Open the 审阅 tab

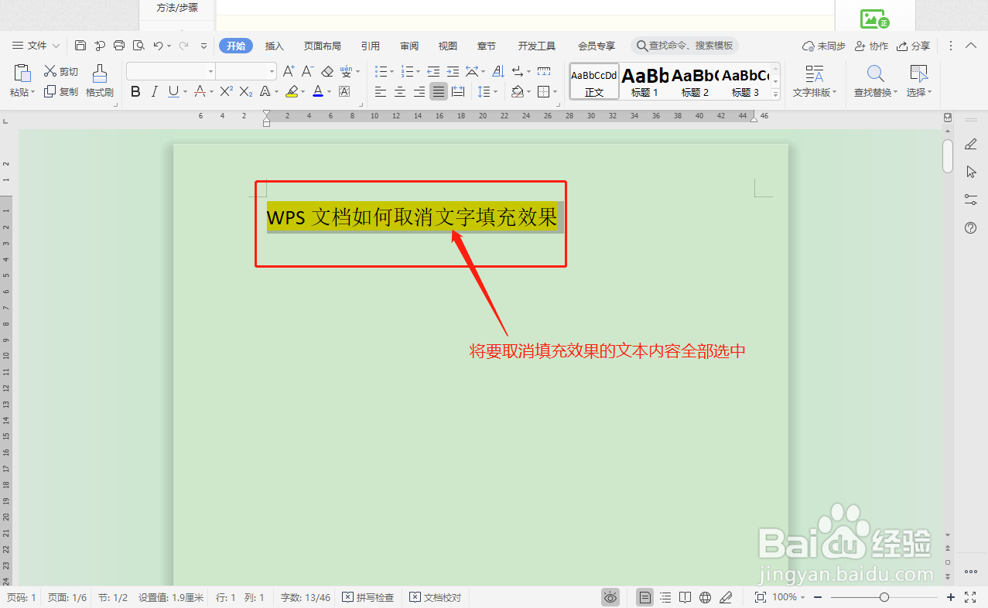409,46
